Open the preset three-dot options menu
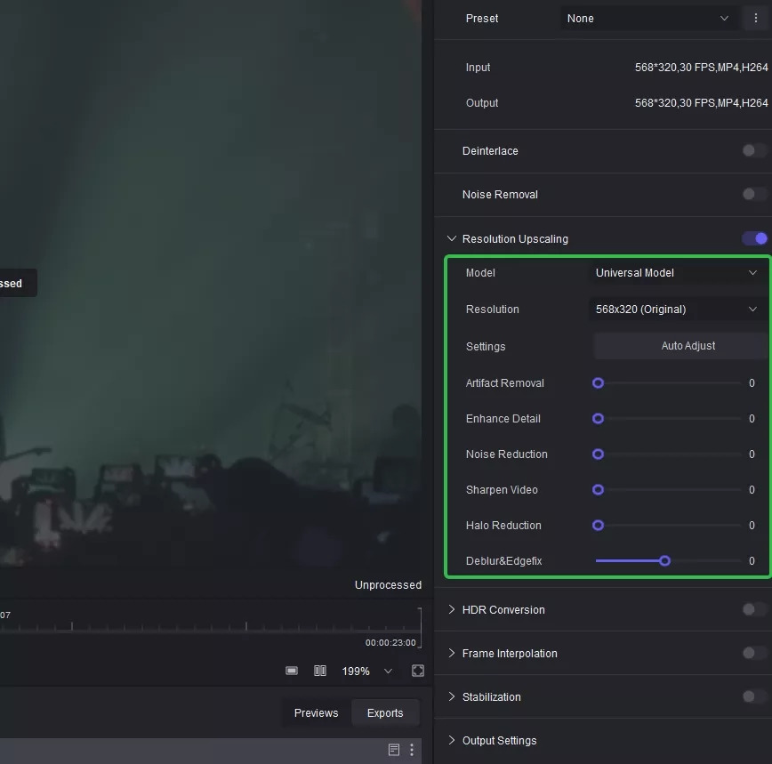This screenshot has height=764, width=772. point(756,19)
